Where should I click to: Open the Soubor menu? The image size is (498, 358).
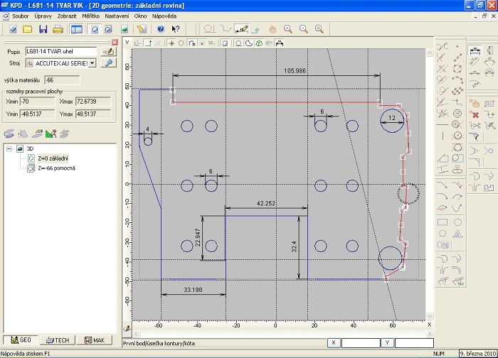pyautogui.click(x=21, y=16)
